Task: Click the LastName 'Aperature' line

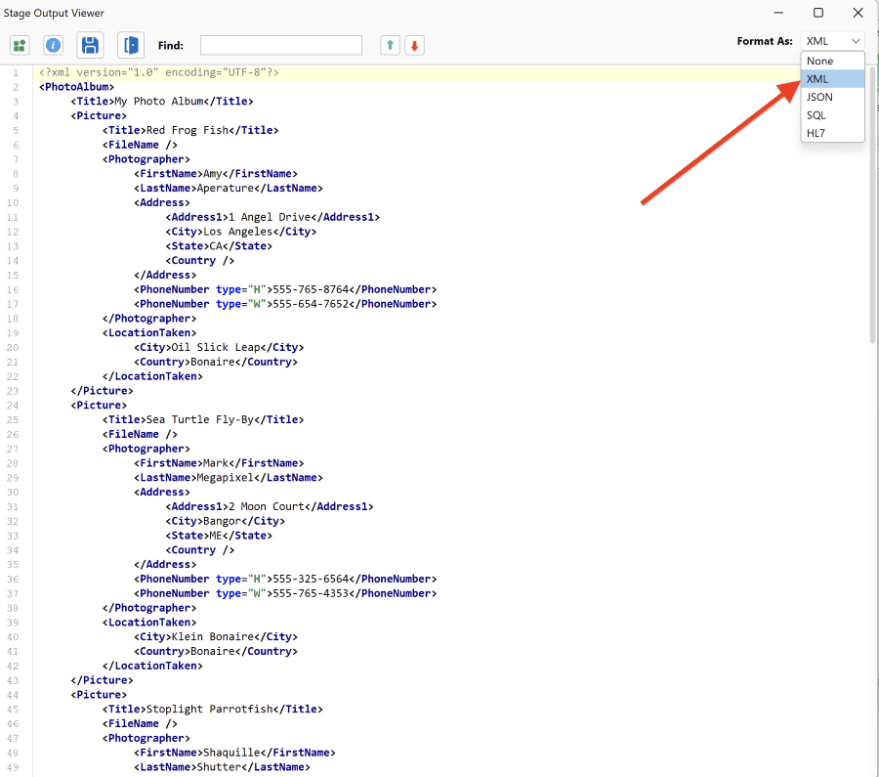Action: 229,189
